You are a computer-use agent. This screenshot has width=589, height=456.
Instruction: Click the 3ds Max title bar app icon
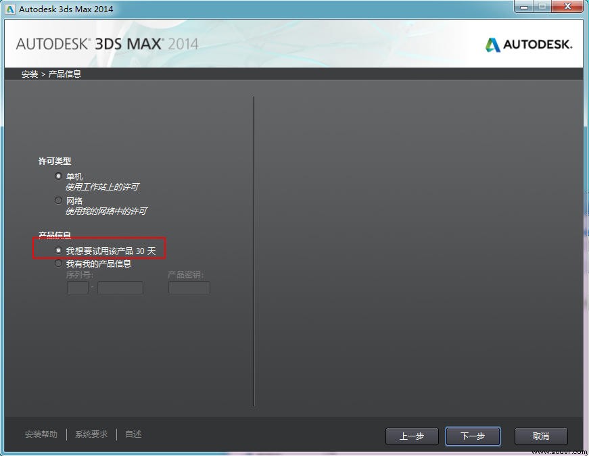point(10,9)
